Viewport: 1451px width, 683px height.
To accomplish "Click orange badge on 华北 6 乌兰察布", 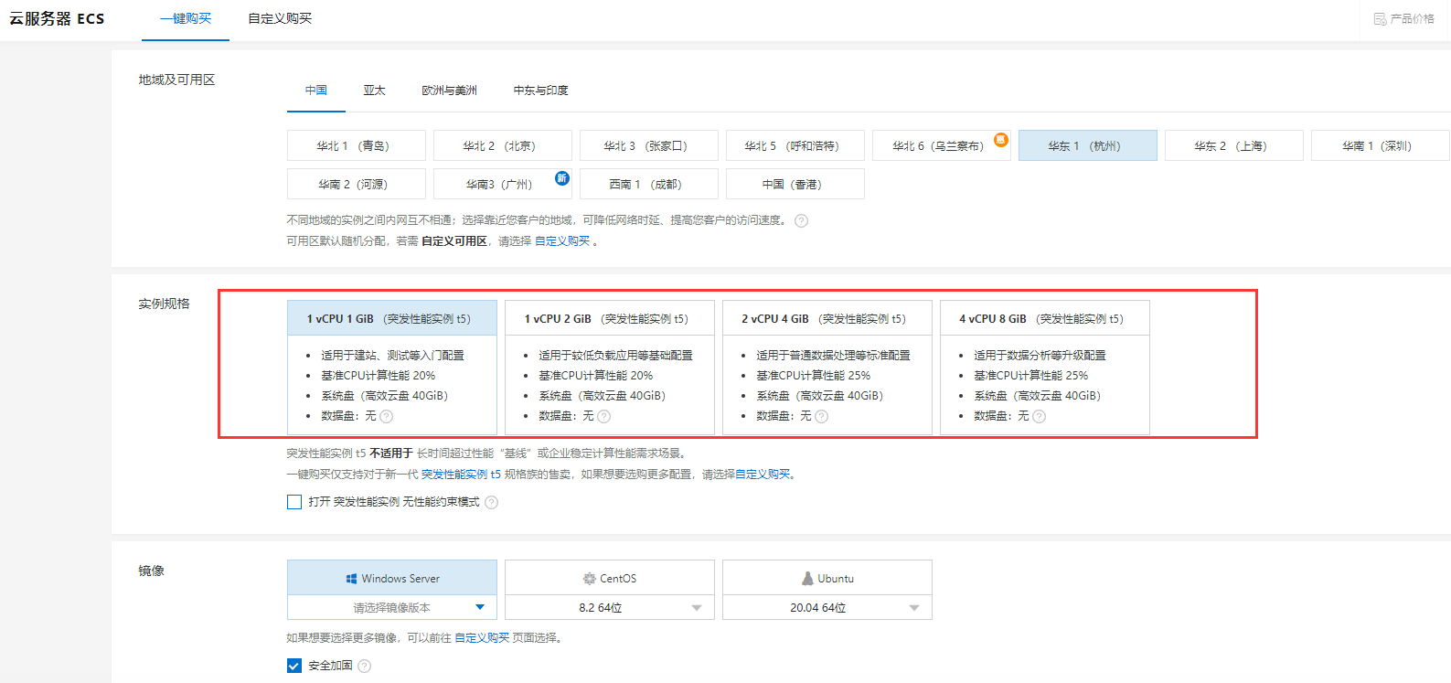I will [x=1001, y=140].
